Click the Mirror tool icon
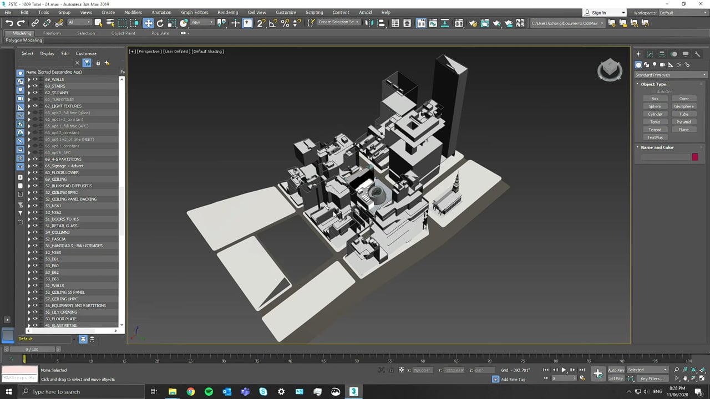This screenshot has height=399, width=710. (369, 23)
